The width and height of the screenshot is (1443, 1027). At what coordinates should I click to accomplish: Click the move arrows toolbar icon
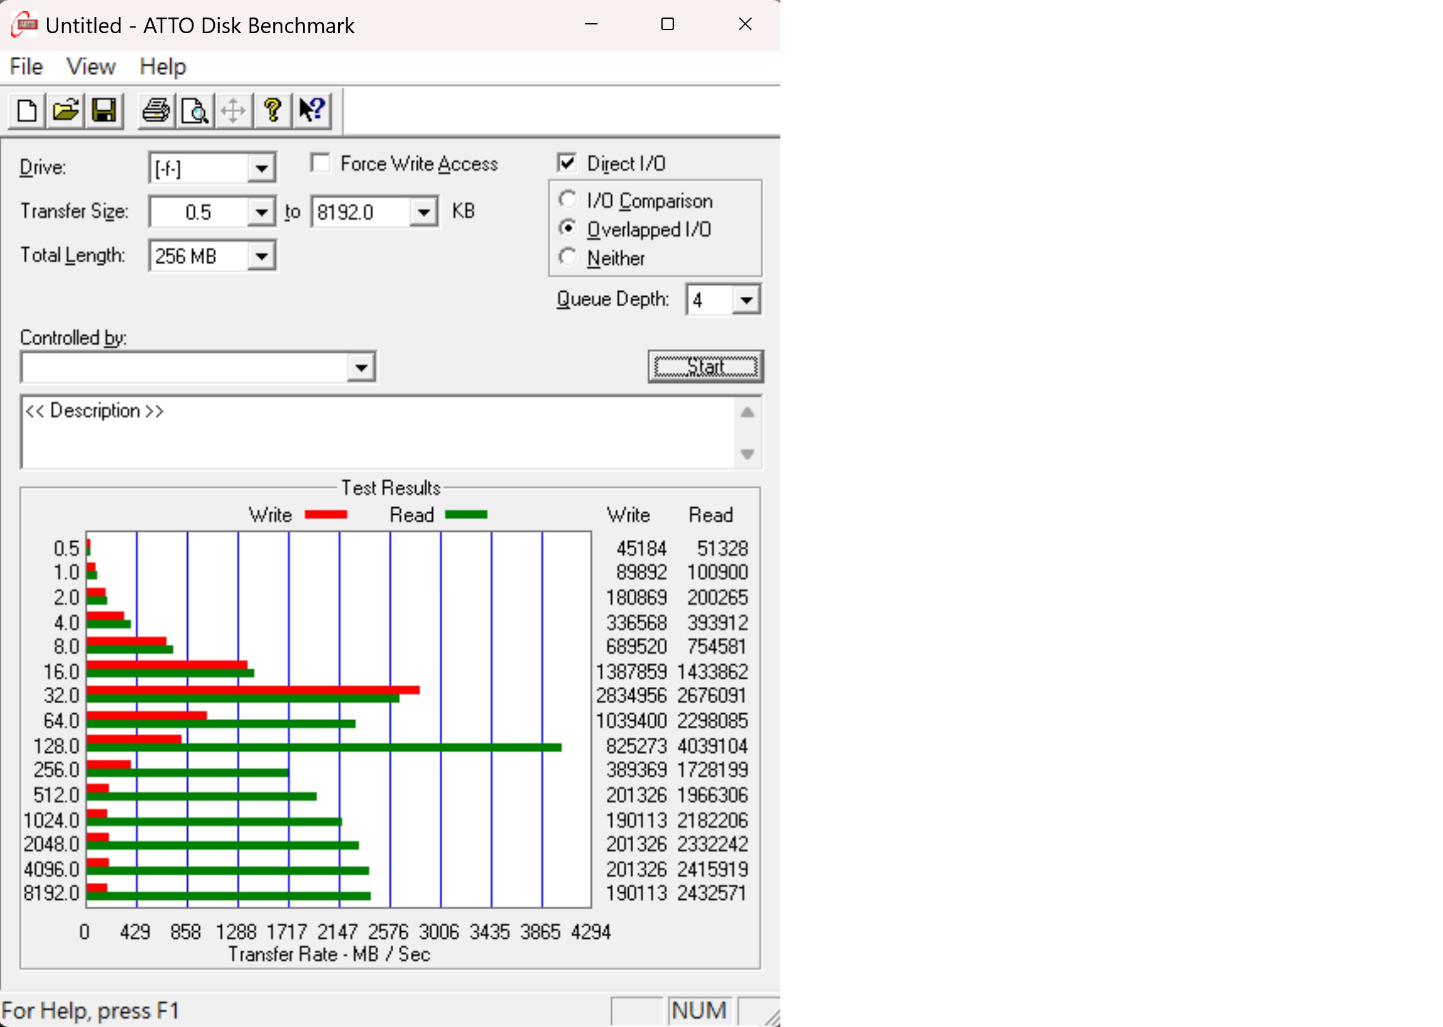[x=234, y=111]
